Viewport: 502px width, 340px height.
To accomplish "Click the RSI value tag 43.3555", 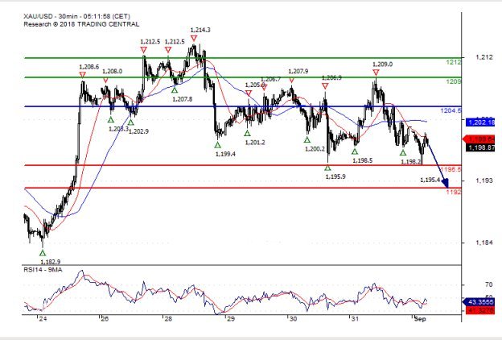I will pyautogui.click(x=479, y=301).
